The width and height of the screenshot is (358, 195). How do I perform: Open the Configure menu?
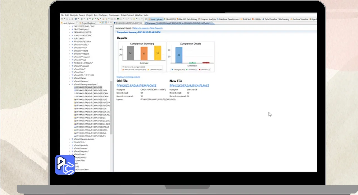[x=103, y=15]
